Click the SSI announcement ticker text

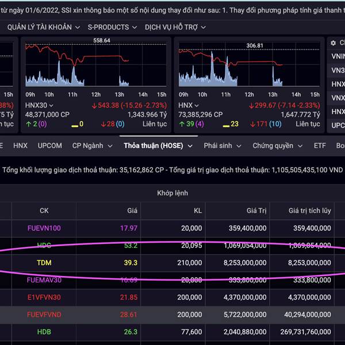pos(172,10)
